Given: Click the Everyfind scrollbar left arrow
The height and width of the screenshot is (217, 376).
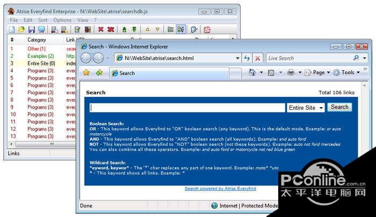Looking at the screenshot, I should [11, 144].
